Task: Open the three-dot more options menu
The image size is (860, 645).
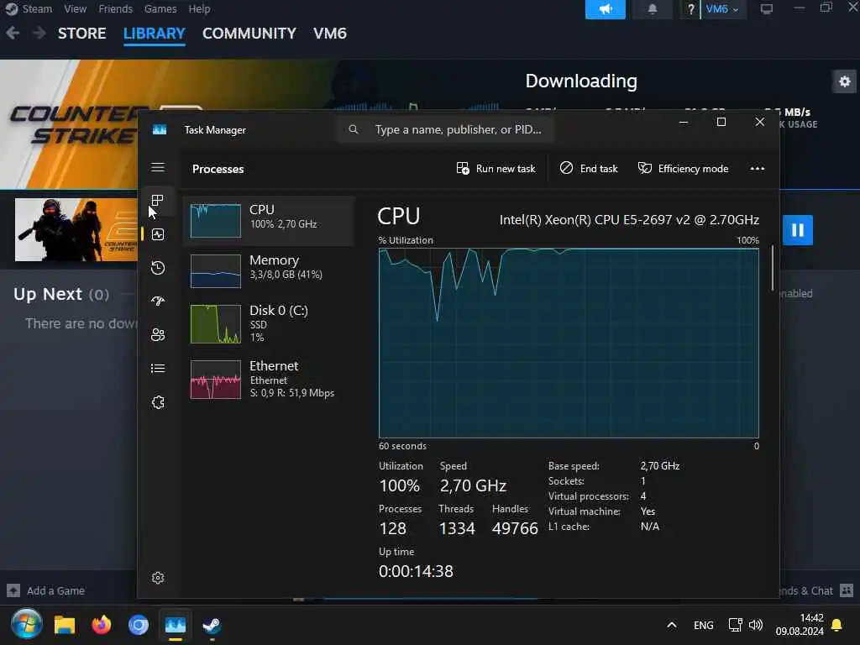Action: (x=757, y=168)
